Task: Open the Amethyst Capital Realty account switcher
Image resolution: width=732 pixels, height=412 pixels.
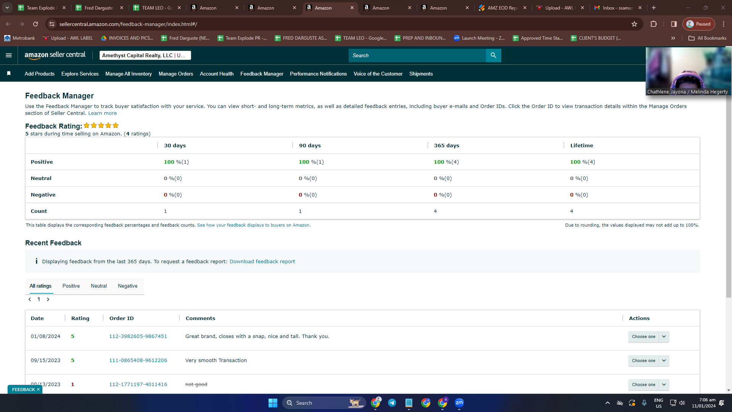Action: point(145,55)
